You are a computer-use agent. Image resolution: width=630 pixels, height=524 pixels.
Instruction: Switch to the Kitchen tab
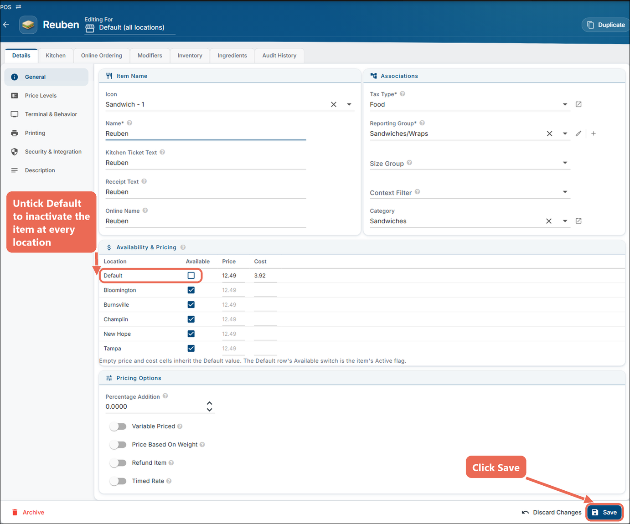click(x=56, y=56)
